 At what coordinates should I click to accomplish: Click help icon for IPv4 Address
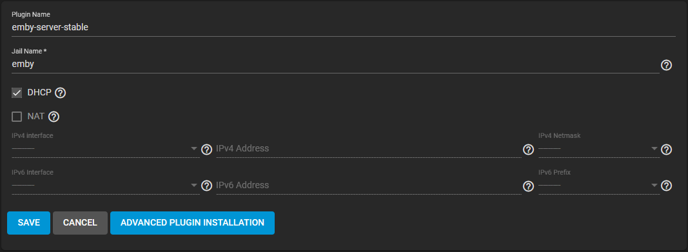point(528,150)
